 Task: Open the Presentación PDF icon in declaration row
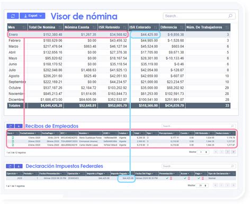point(171,178)
